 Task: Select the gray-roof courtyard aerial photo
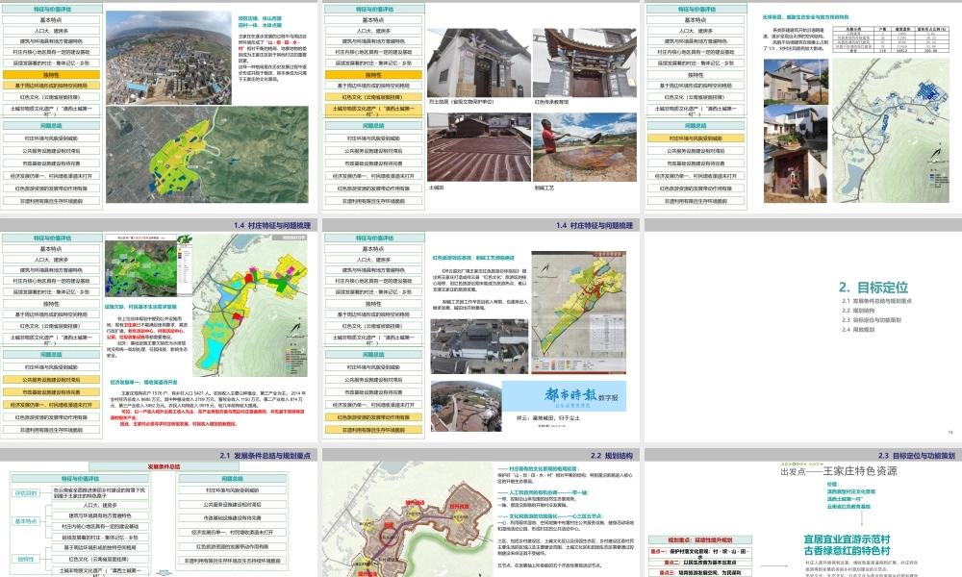[x=479, y=346]
